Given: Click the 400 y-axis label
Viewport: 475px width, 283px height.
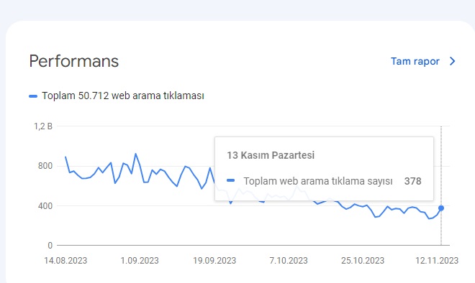Looking at the screenshot, I should (45, 206).
